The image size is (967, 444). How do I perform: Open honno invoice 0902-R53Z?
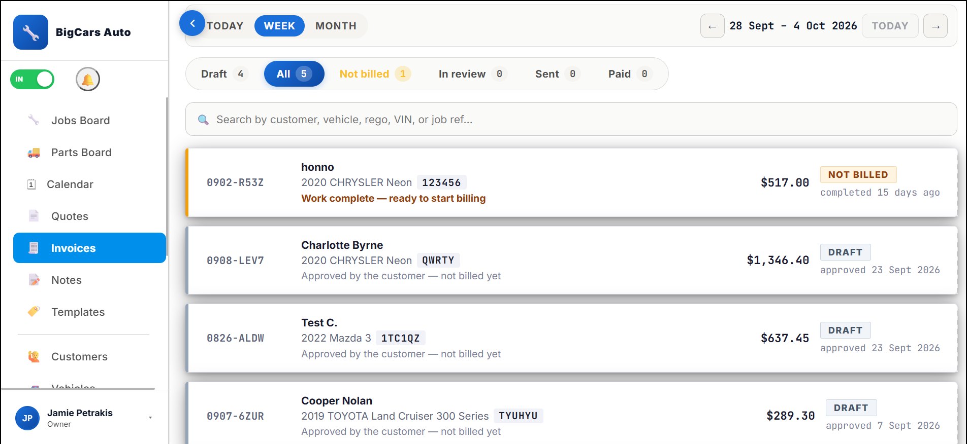click(x=571, y=182)
